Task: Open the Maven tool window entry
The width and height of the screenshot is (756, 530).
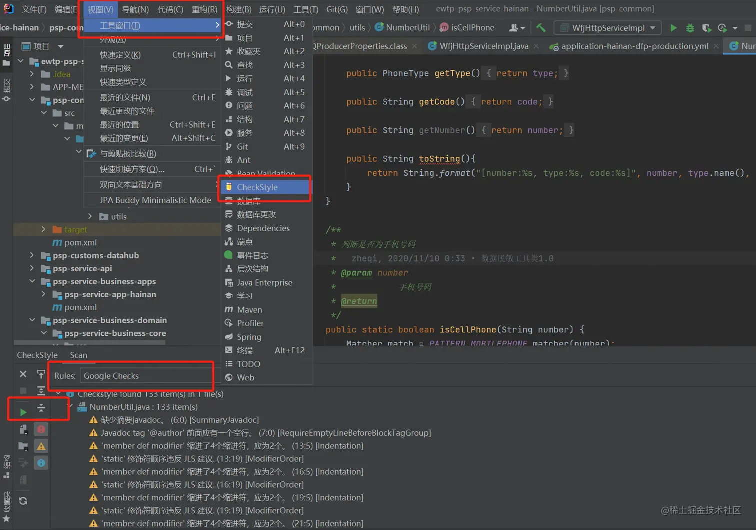Action: point(267,310)
